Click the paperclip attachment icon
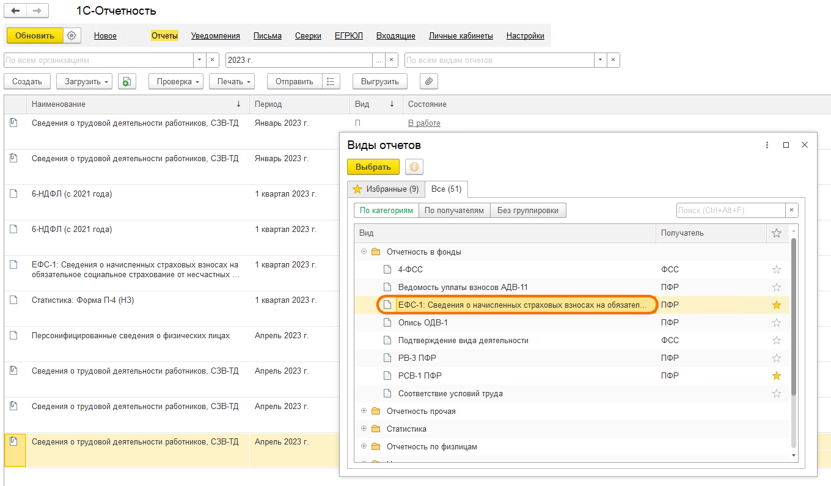 coord(429,81)
